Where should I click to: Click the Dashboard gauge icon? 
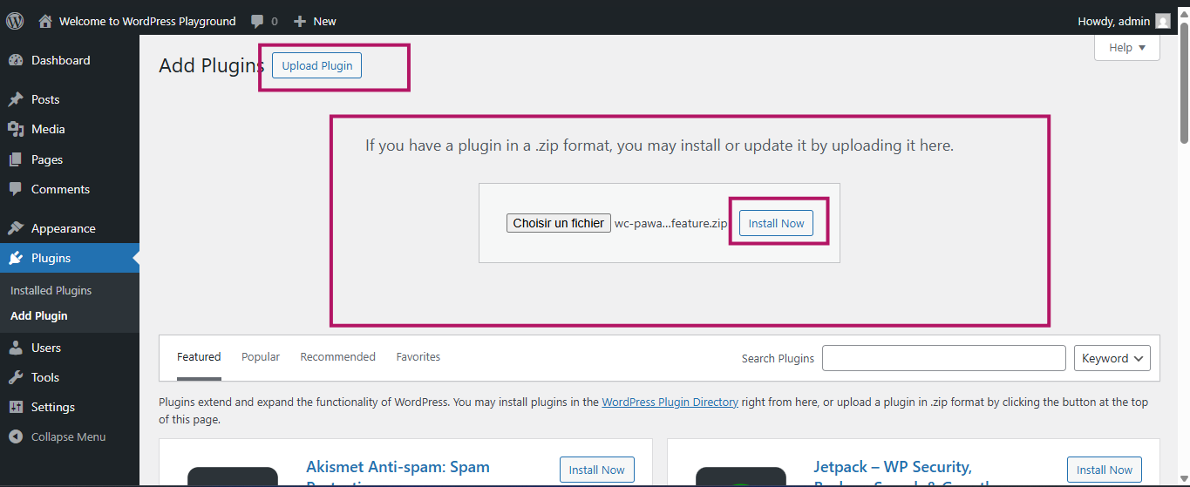pos(16,60)
